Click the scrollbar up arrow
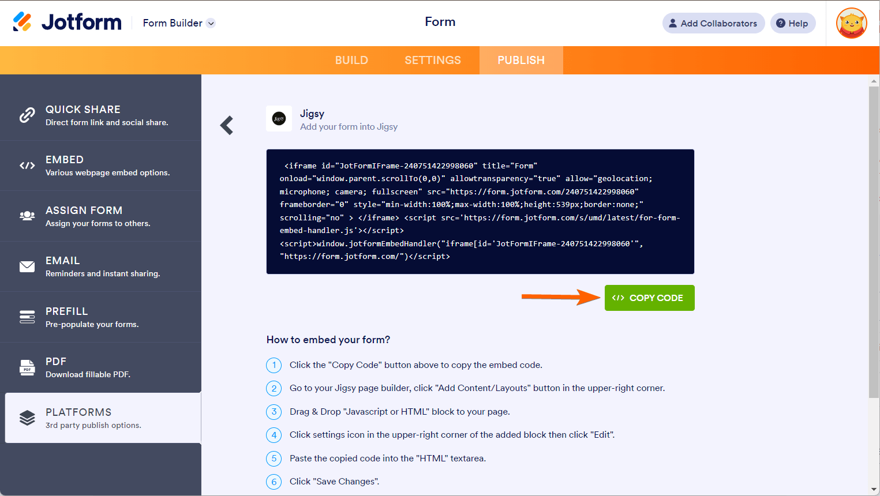 tap(874, 81)
